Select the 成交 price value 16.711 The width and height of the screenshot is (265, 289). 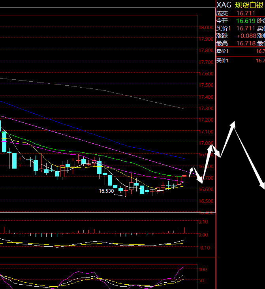coord(246,13)
